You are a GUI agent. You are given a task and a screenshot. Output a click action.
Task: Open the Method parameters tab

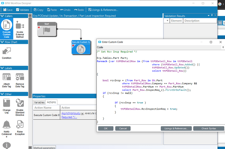44,147
